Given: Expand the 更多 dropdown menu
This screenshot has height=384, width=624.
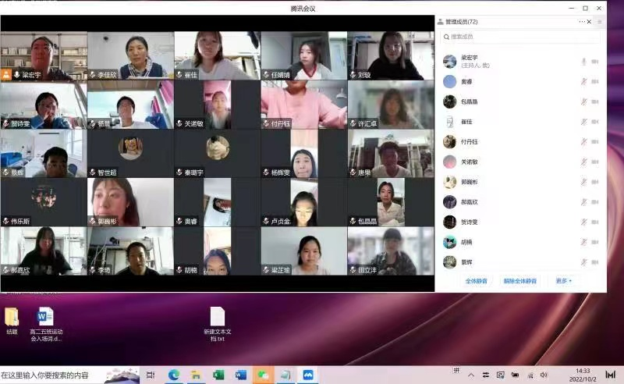Looking at the screenshot, I should click(563, 280).
